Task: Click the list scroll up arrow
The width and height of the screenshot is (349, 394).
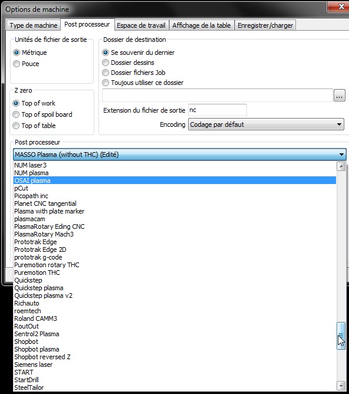Action: tap(341, 166)
